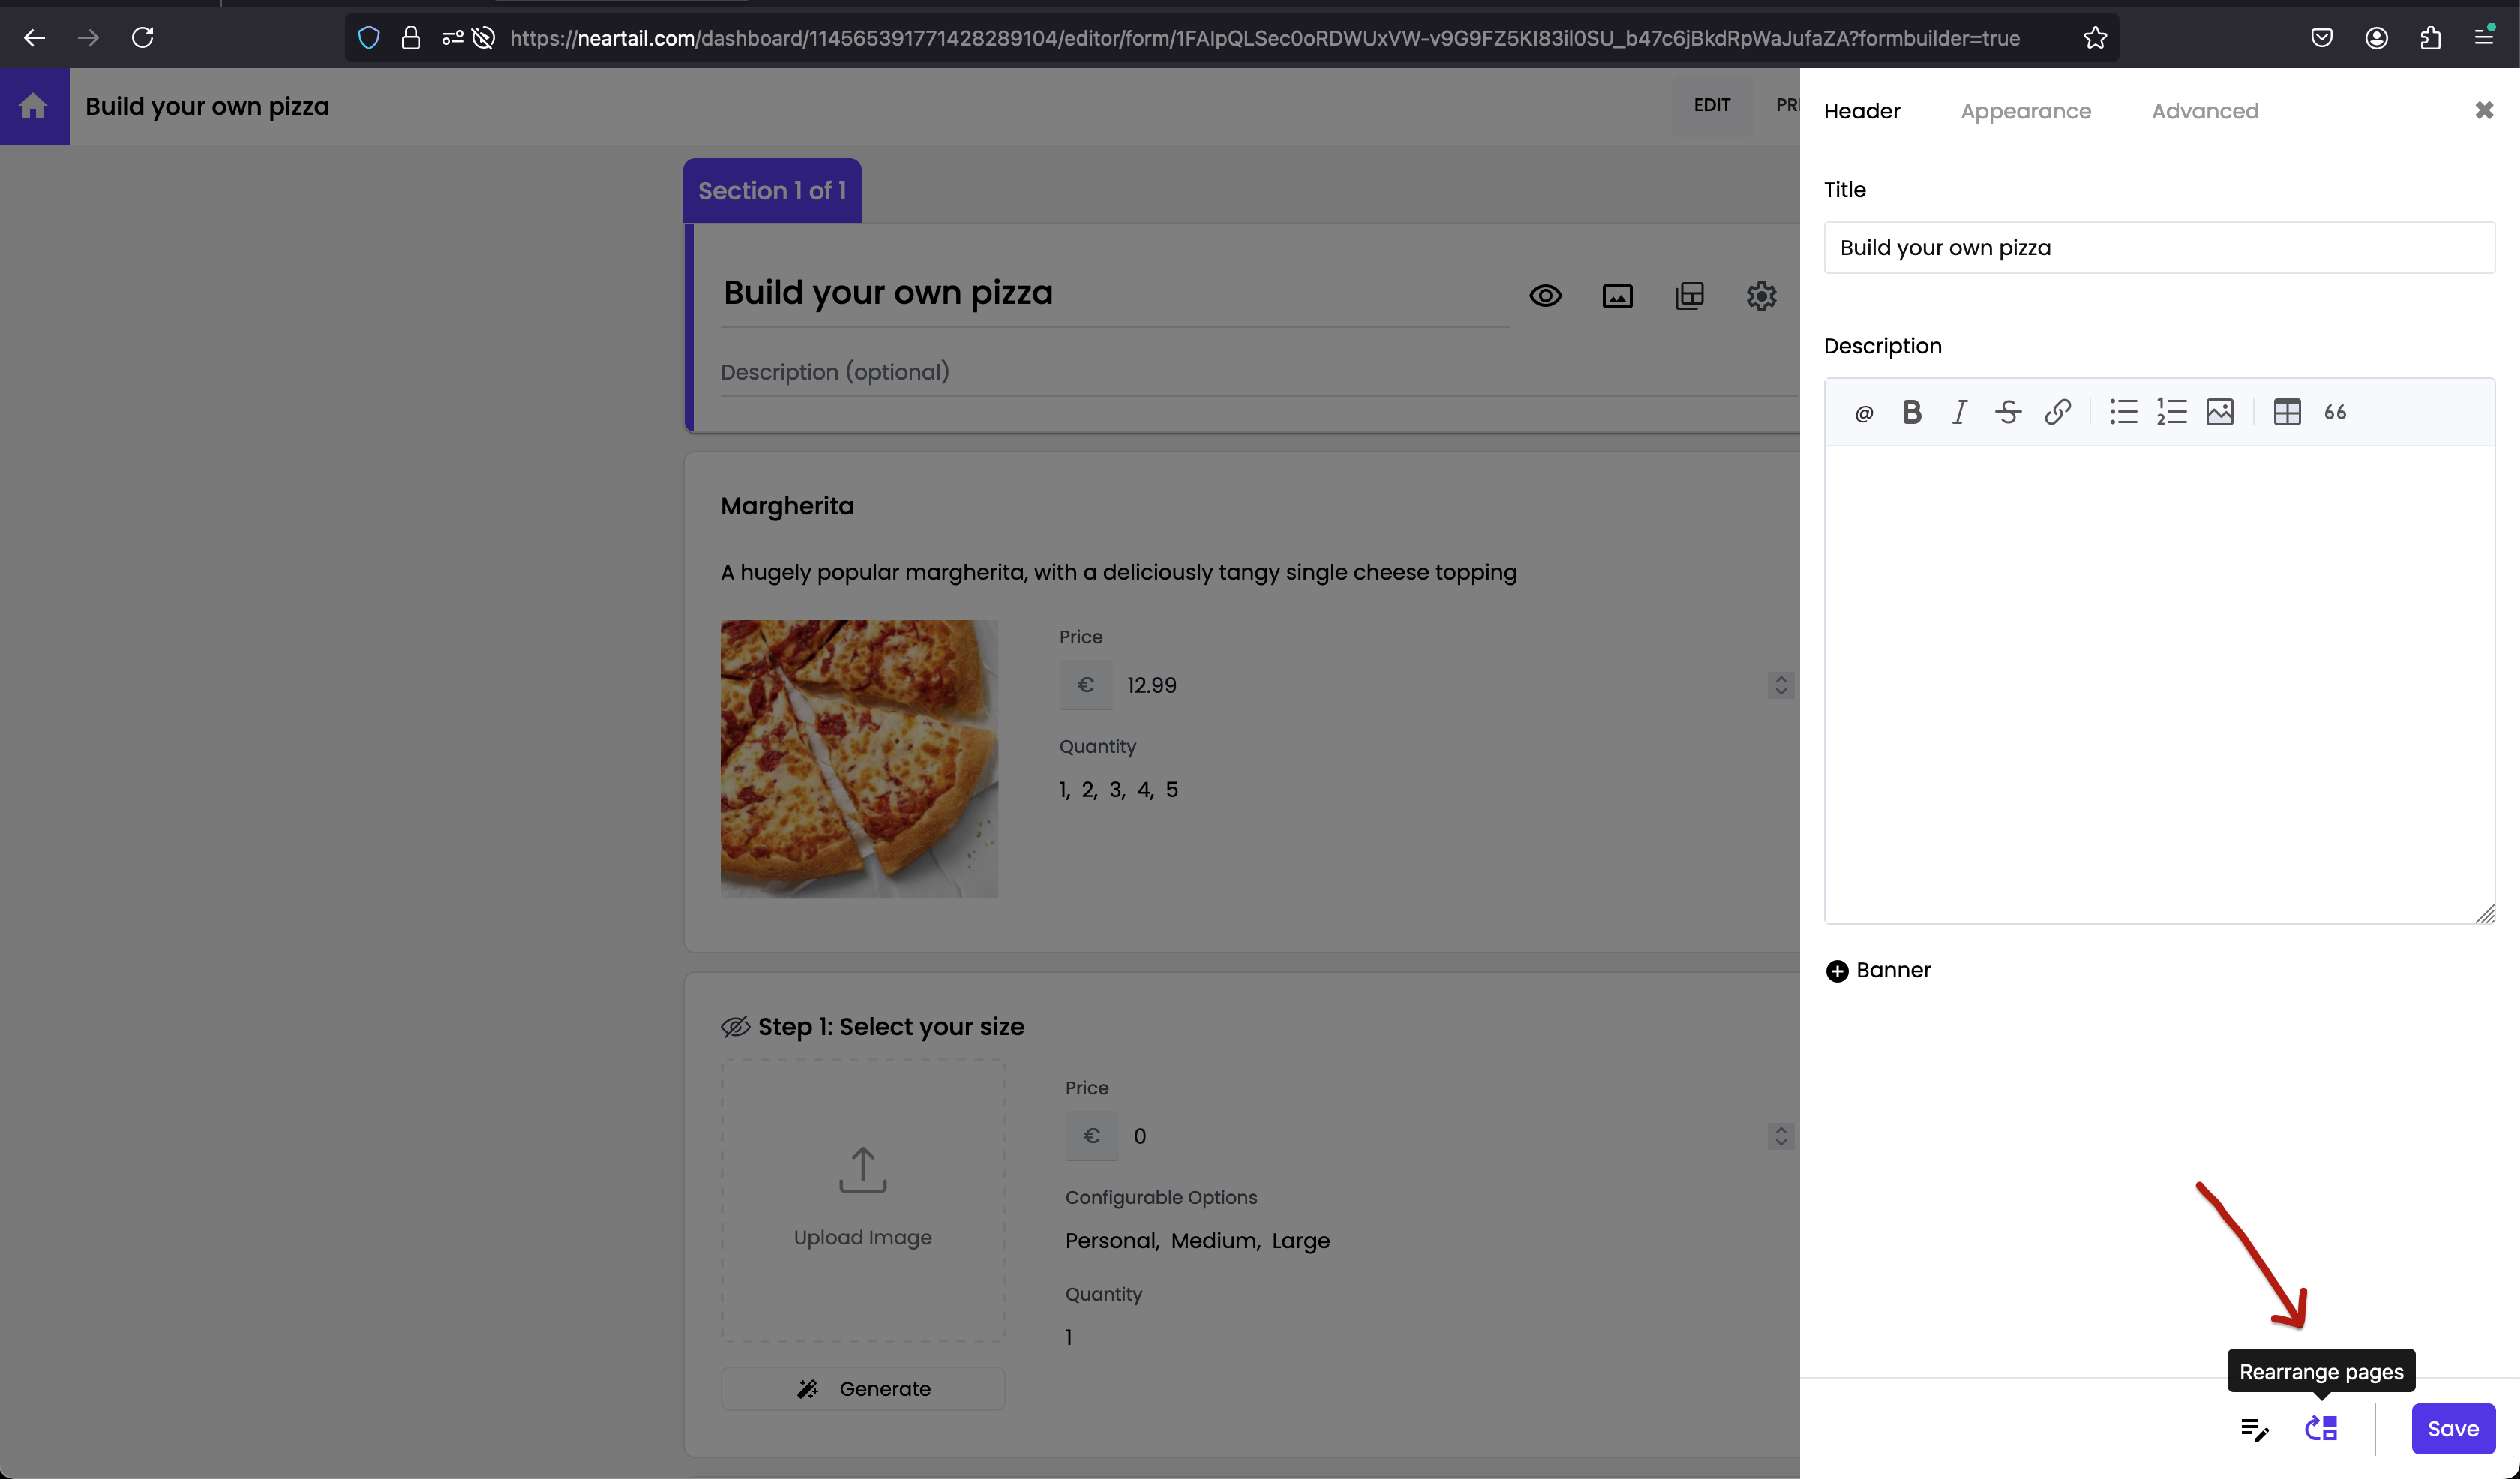Click the Title input field
Viewport: 2520px width, 1479px height.
coord(2158,248)
